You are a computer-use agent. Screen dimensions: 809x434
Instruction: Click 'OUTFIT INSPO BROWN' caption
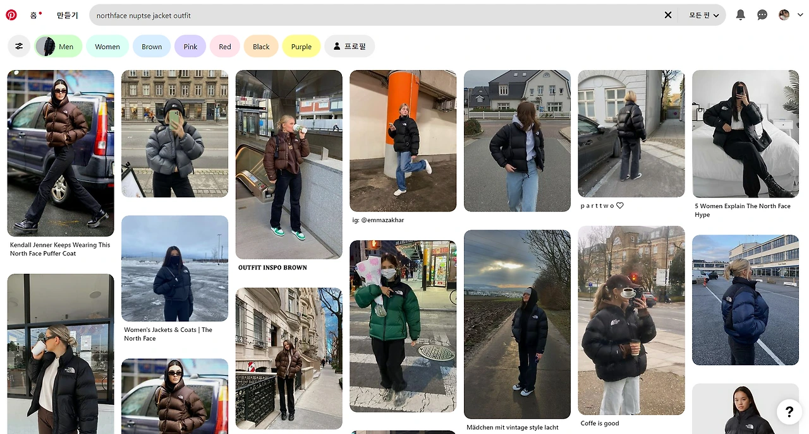pos(272,267)
